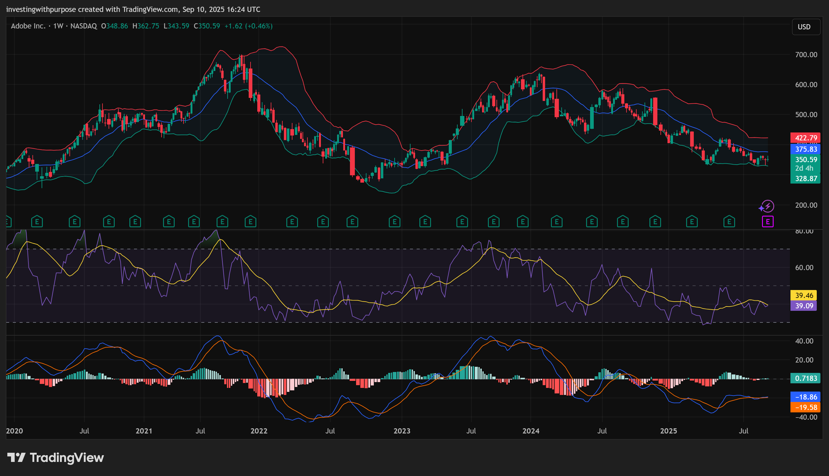This screenshot has height=476, width=829.
Task: Click the magenta upcoming earnings E marker
Action: tap(768, 222)
